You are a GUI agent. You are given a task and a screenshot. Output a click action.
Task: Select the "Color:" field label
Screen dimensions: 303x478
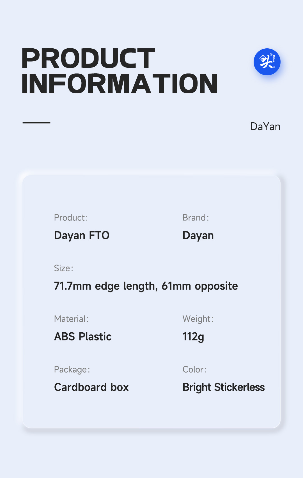pos(194,369)
